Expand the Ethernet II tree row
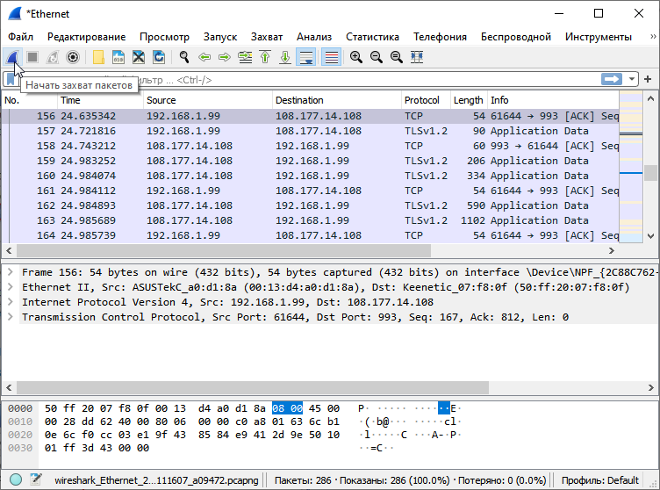This screenshot has width=660, height=490. [x=10, y=287]
